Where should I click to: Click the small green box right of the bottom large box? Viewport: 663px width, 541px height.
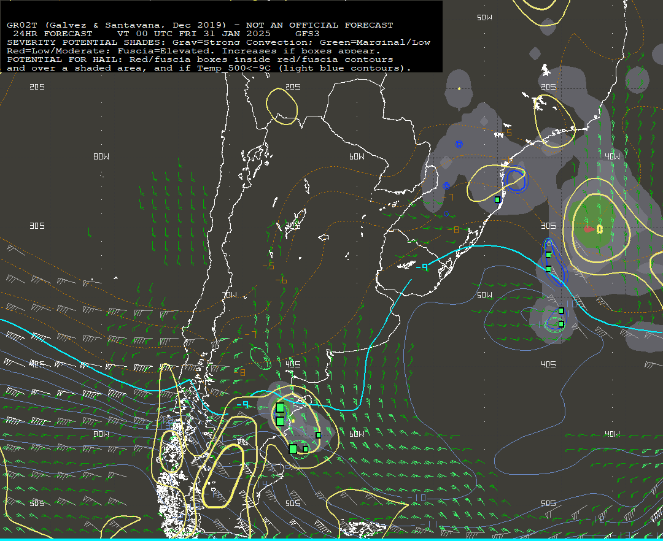tap(305, 449)
